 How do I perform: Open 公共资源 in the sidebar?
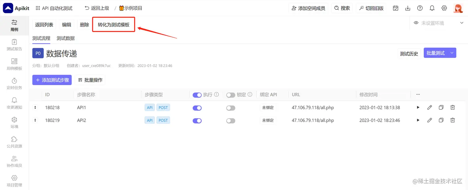14,142
